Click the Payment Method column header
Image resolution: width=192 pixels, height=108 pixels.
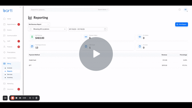pos(34,55)
